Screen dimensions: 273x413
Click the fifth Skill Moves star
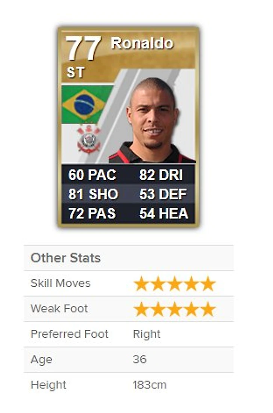coord(208,284)
